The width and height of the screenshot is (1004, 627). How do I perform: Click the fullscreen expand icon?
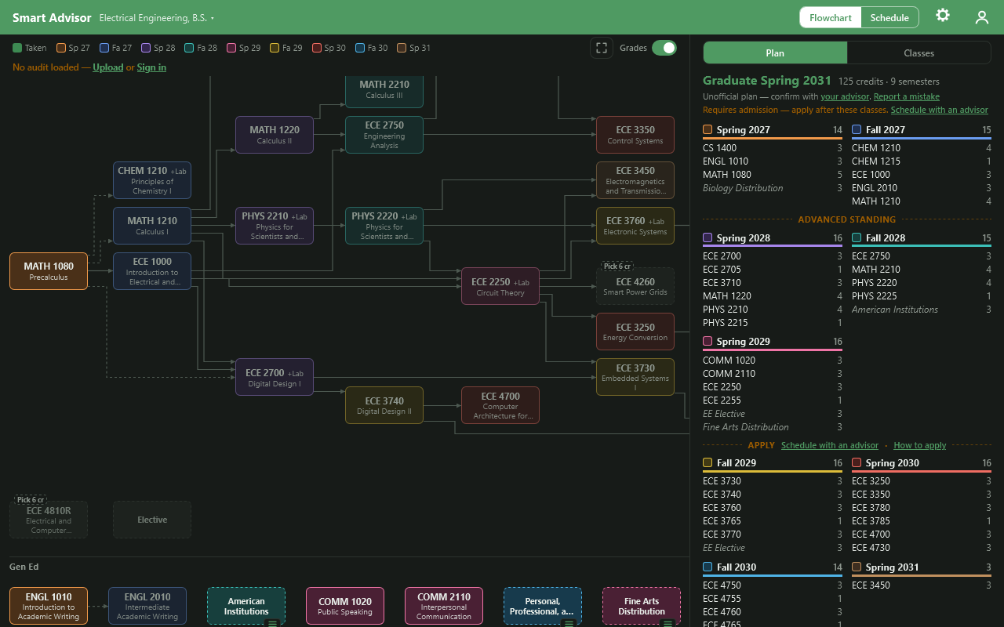click(602, 48)
